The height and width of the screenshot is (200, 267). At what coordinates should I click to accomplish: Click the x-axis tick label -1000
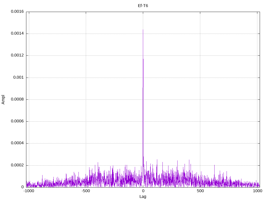29,191
